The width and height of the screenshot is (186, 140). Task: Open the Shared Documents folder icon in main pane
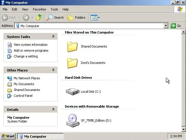point(72,47)
